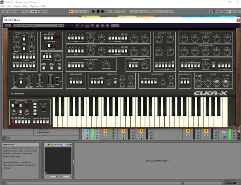Toggle return track A activator

click(x=188, y=131)
